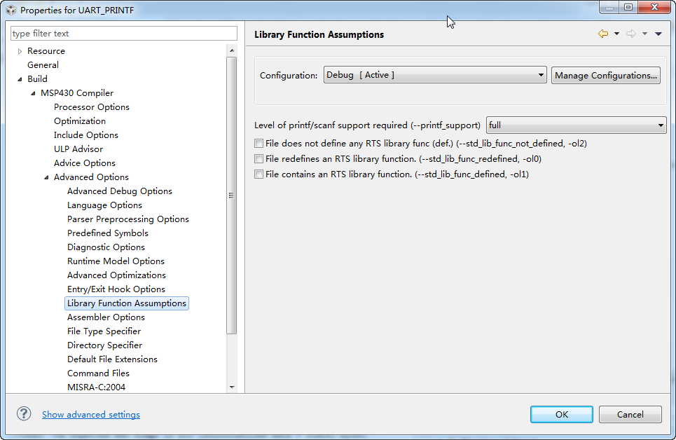Toggle 'File contains an RTS library function'
676x440 pixels.
pyautogui.click(x=259, y=174)
